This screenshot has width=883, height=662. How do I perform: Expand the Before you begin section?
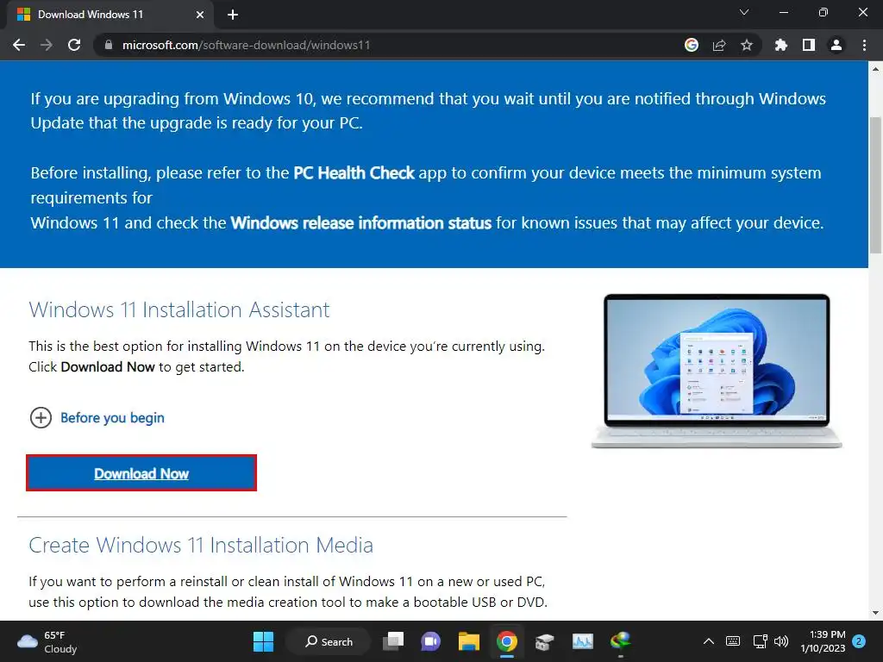(41, 418)
